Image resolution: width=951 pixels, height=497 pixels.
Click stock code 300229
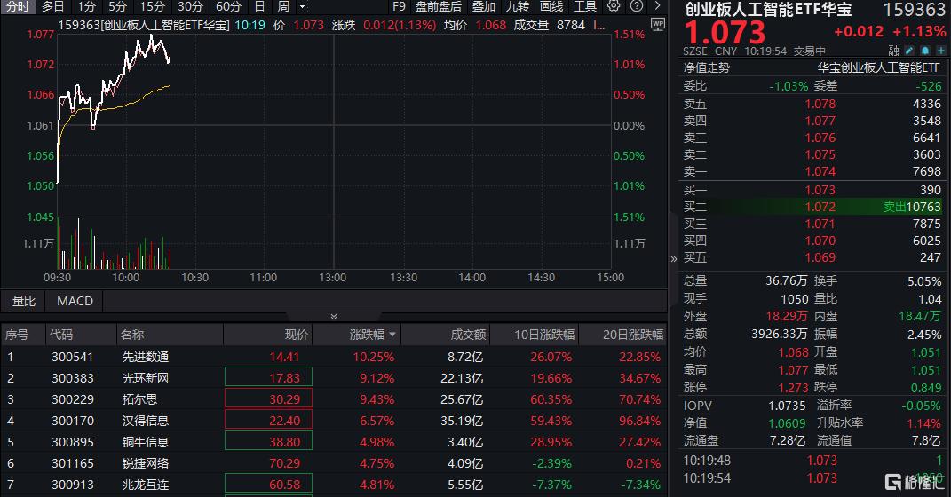point(73,399)
